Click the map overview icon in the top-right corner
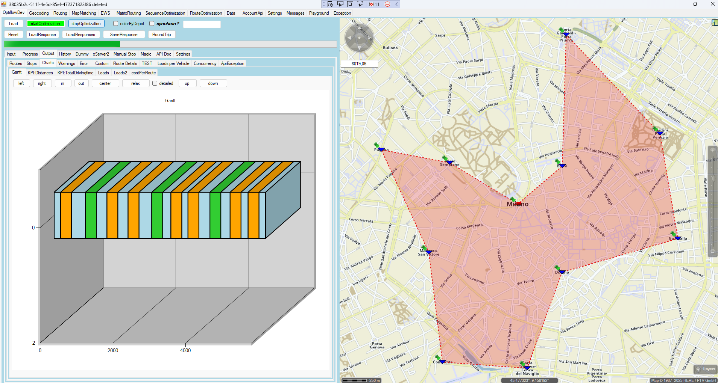The height and width of the screenshot is (383, 718). click(715, 23)
